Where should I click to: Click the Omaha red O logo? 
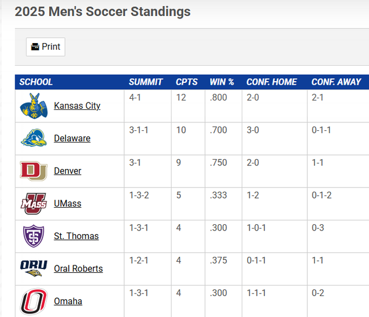(34, 301)
